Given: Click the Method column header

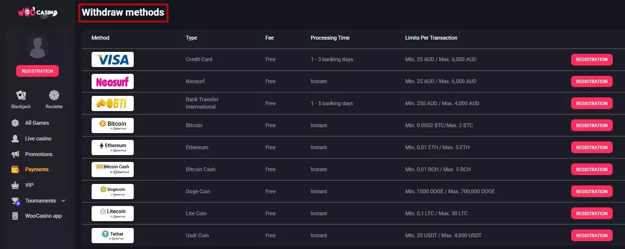Looking at the screenshot, I should click(x=100, y=38).
